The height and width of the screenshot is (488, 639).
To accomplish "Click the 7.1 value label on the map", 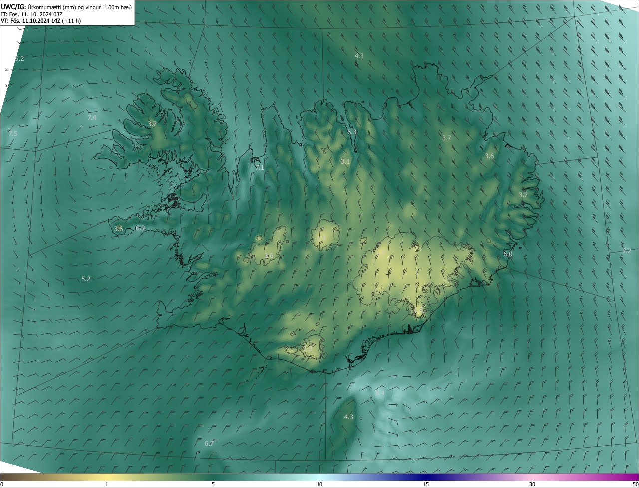I will (x=259, y=168).
